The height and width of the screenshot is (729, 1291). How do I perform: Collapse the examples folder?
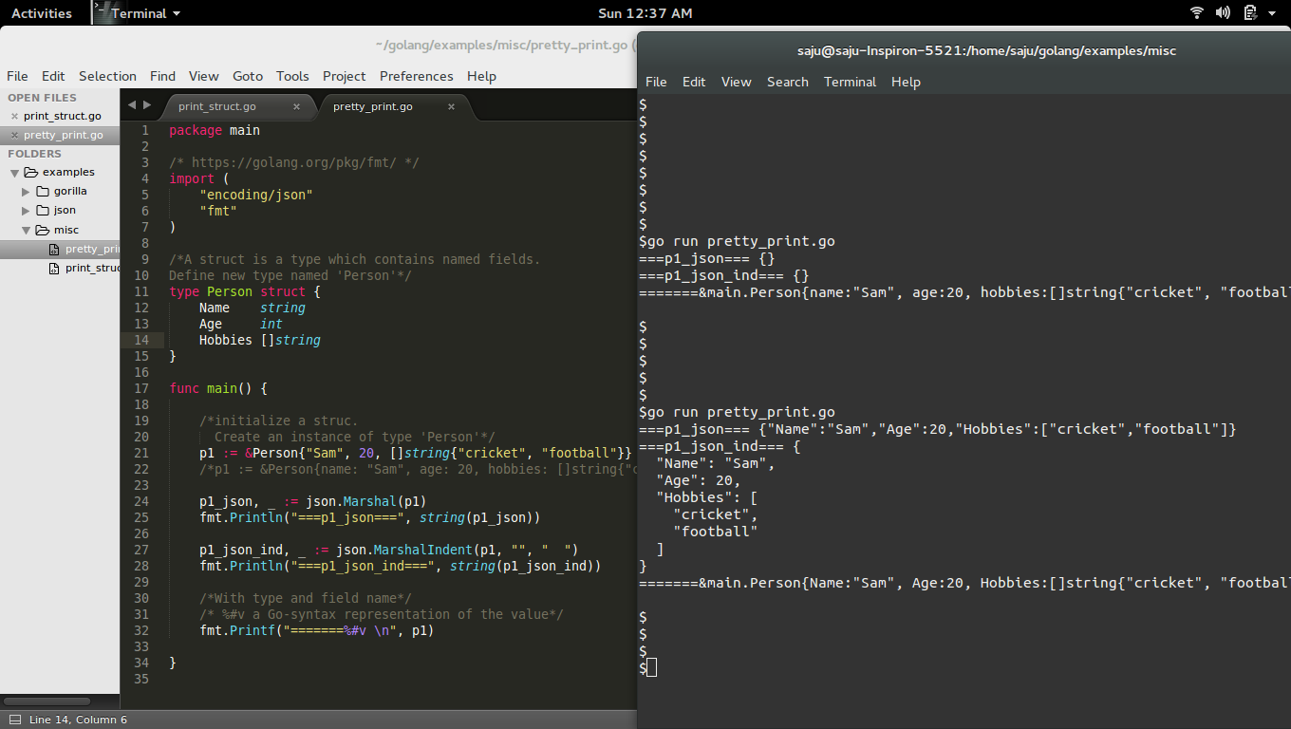pos(13,172)
